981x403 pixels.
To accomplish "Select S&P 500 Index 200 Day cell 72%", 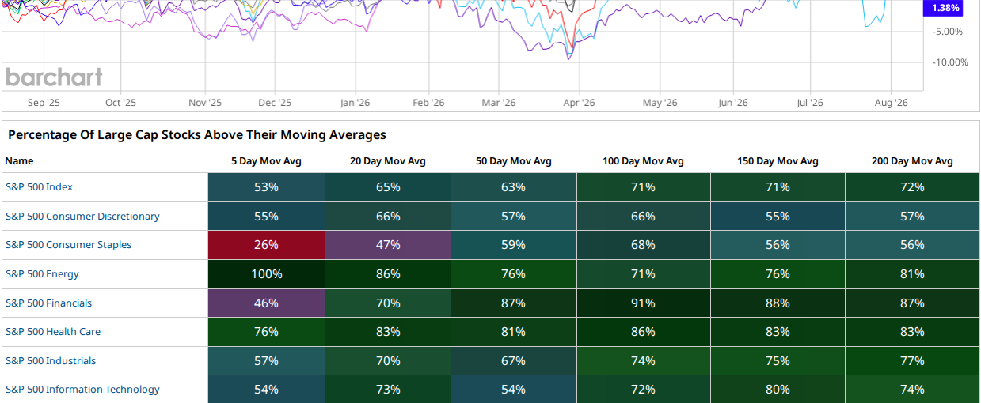I will point(912,187).
